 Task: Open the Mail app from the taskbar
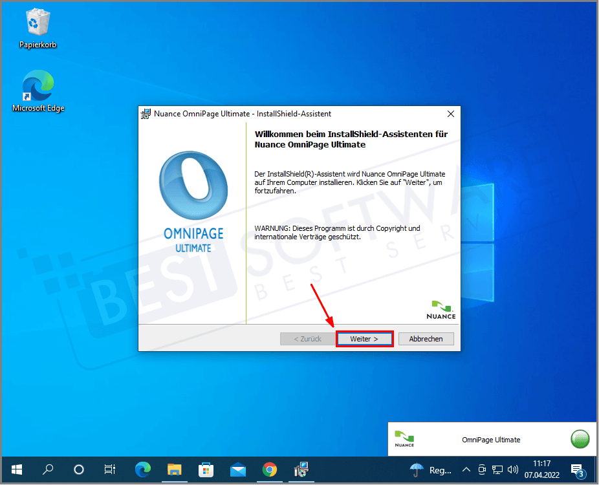pyautogui.click(x=238, y=469)
